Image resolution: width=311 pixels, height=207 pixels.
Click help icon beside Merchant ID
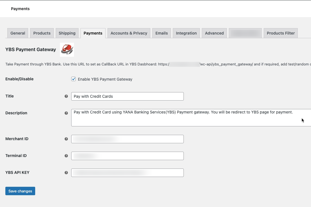66,139
